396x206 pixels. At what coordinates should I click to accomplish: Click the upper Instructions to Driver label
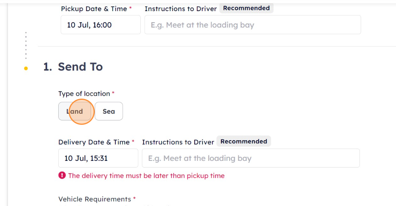pyautogui.click(x=181, y=9)
